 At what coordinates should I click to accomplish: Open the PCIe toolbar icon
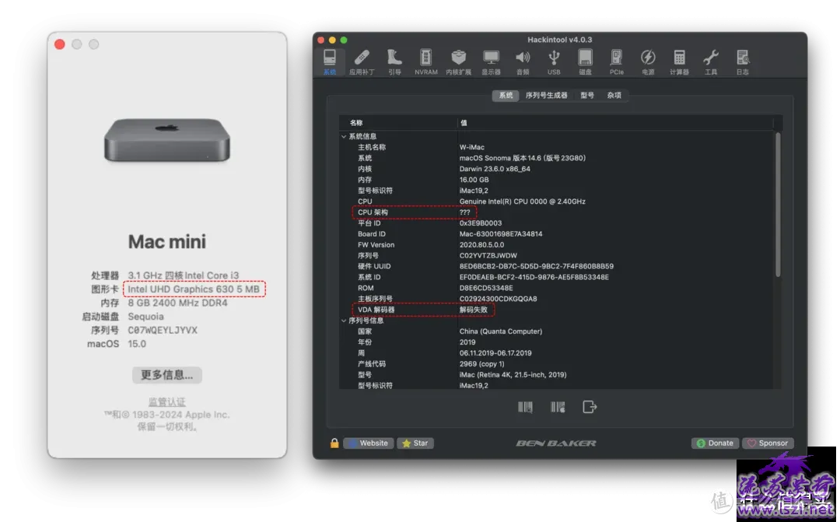click(x=617, y=61)
